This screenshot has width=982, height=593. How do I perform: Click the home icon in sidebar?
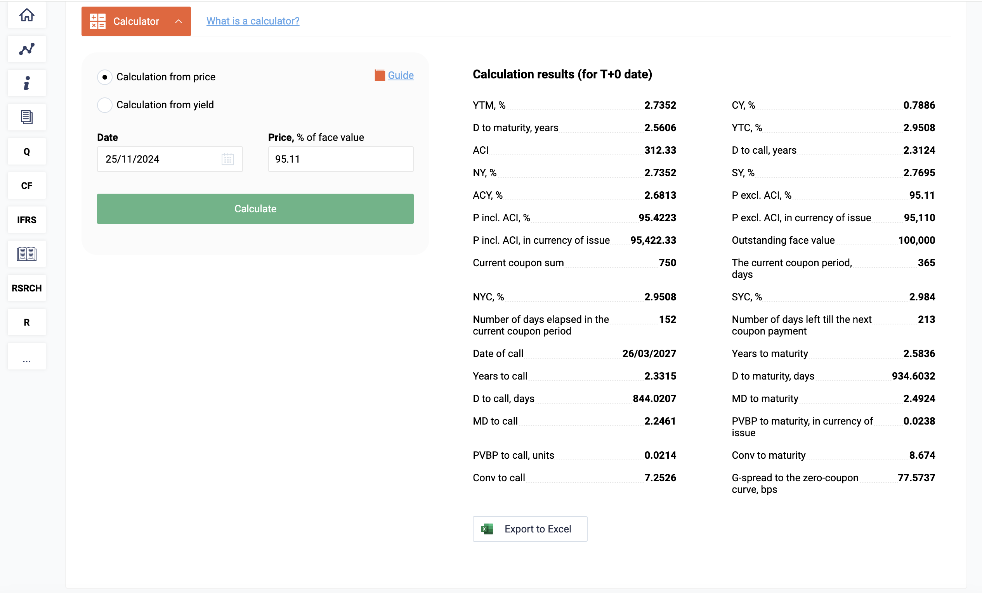27,15
